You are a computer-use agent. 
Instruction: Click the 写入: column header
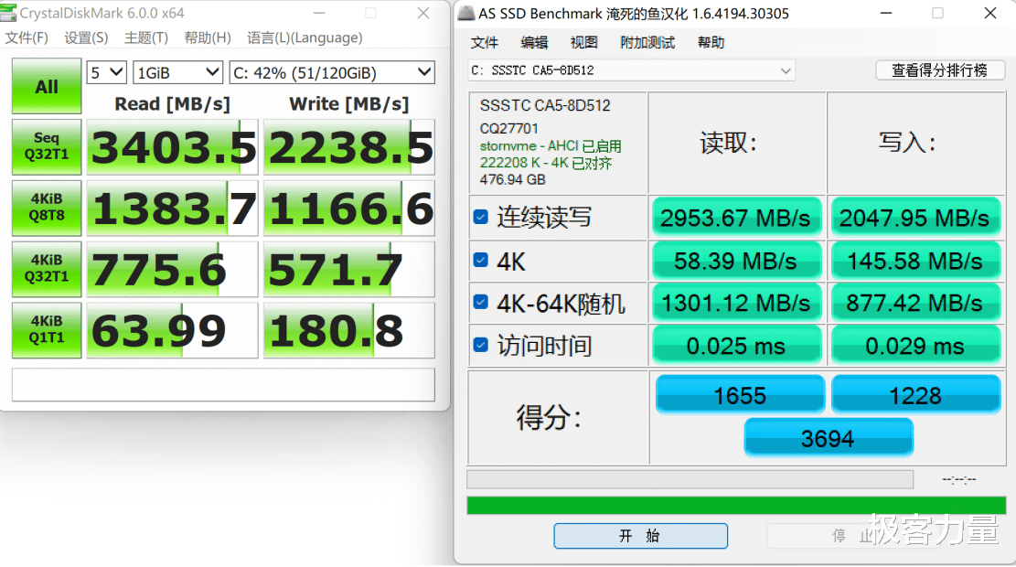(x=907, y=142)
